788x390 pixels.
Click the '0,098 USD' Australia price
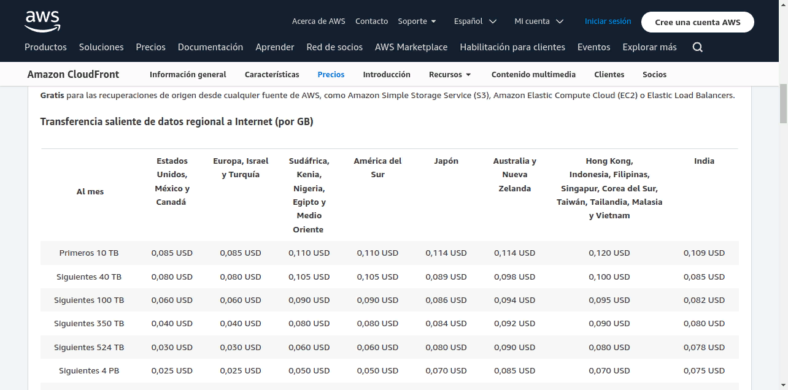514,277
